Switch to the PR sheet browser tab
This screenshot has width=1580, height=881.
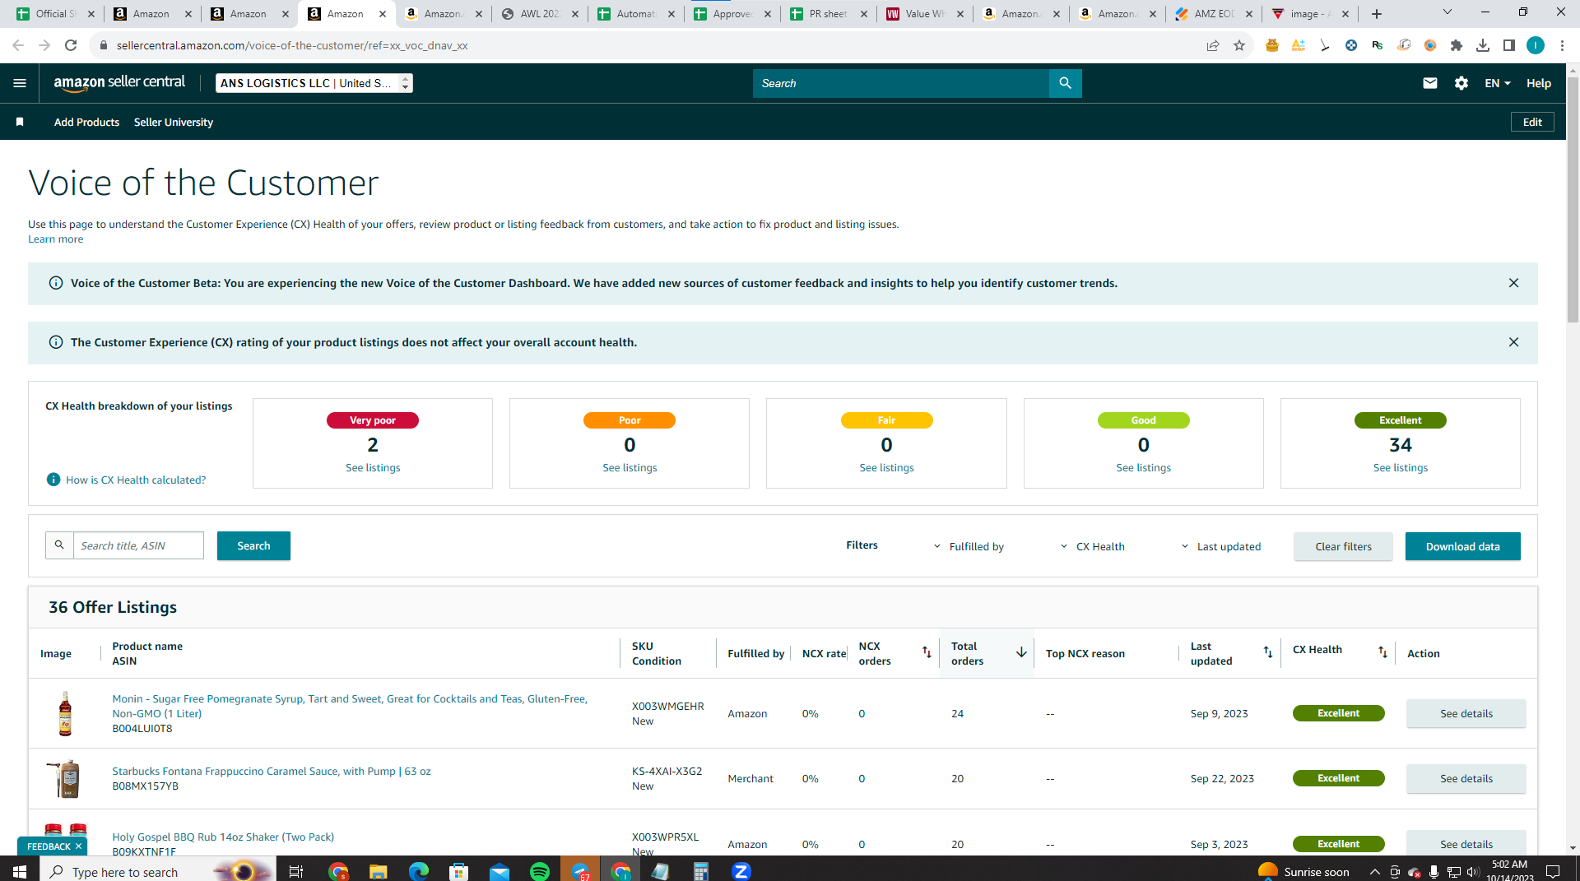pyautogui.click(x=829, y=14)
